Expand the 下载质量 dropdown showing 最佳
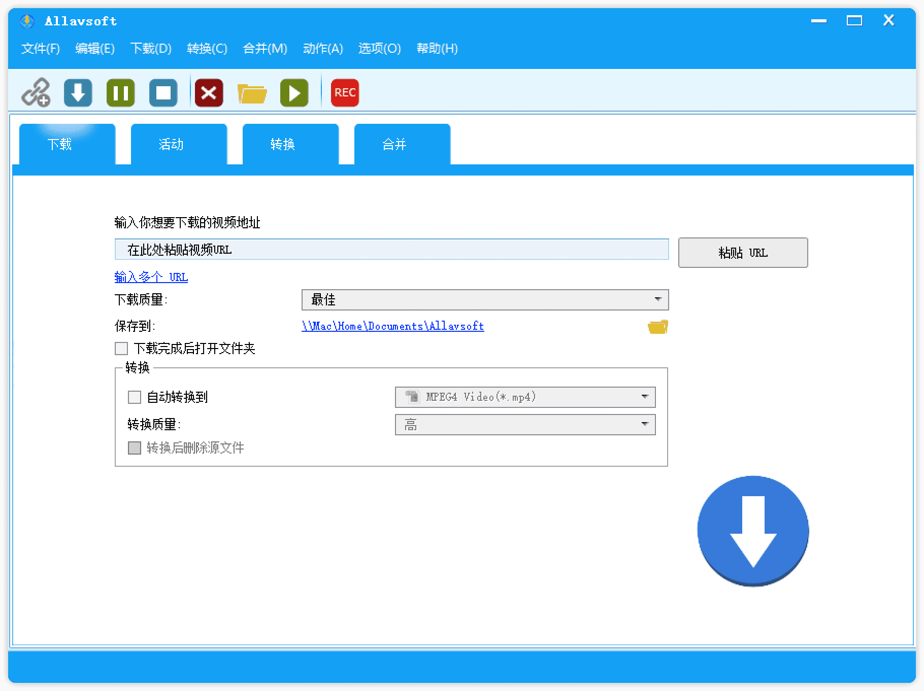 pyautogui.click(x=485, y=300)
